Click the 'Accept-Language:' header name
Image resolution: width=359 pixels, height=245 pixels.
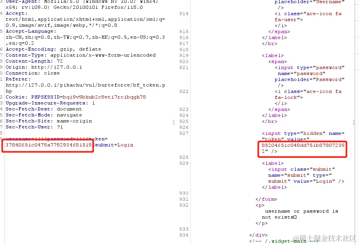[x=31, y=31]
